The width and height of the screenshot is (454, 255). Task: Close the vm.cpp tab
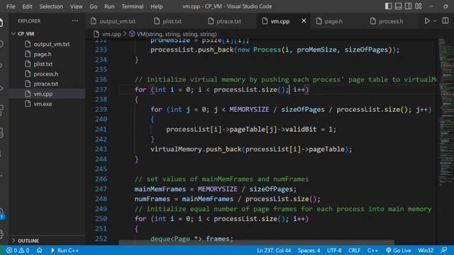pos(304,21)
